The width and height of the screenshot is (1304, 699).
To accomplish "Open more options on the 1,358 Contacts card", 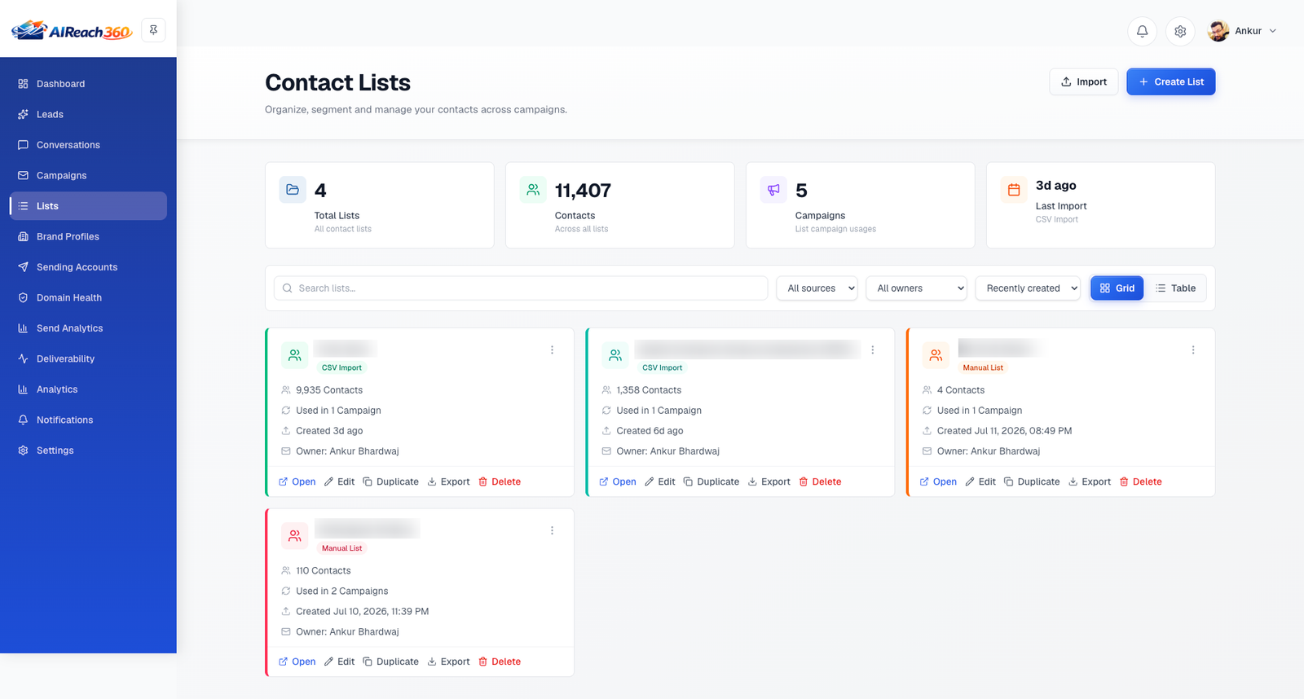I will click(x=872, y=349).
